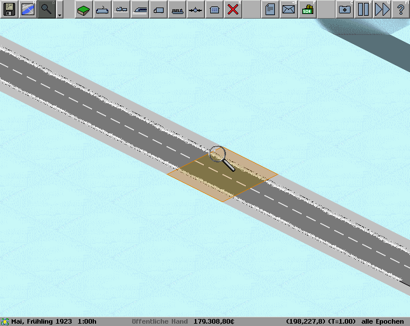410x326 pixels.
Task: Open the road truck building tools
Action: (158, 9)
